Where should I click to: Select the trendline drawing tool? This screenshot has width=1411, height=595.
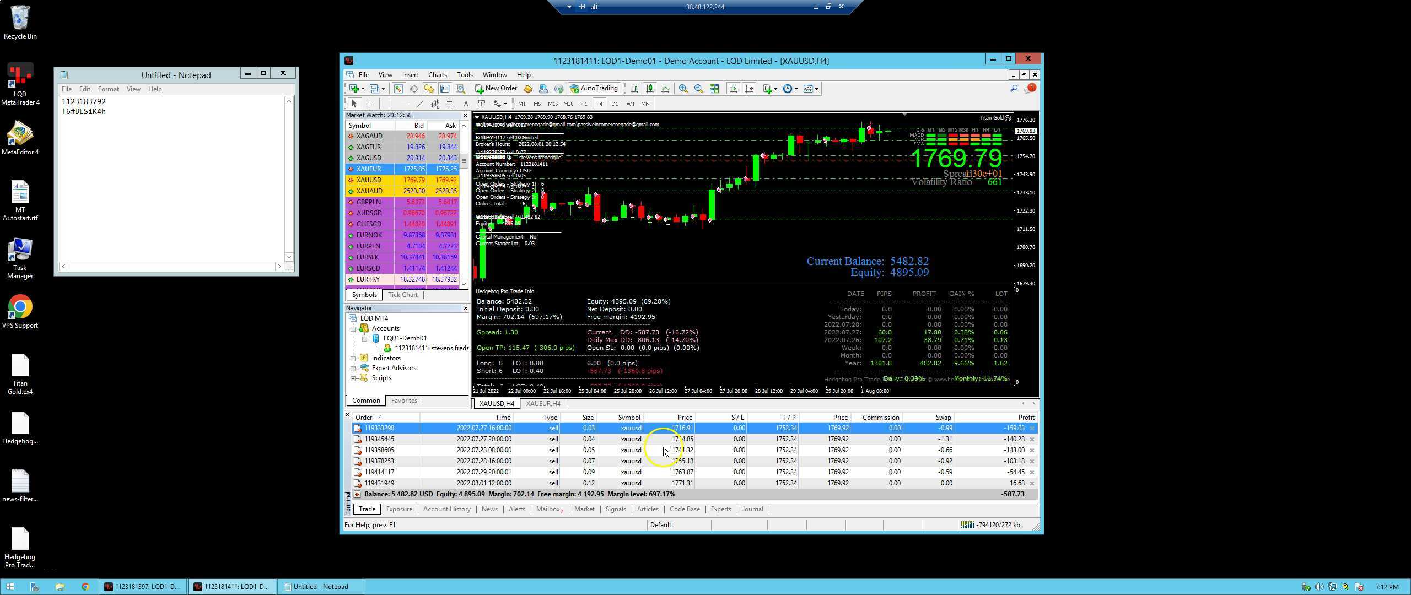coord(419,104)
